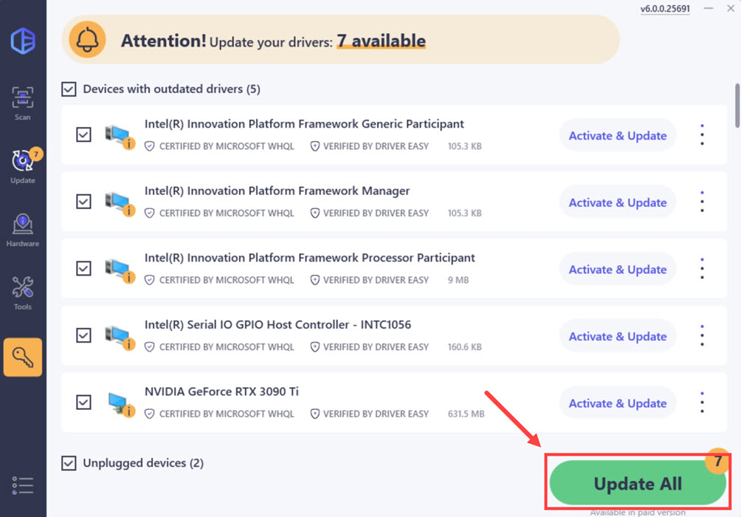Click Activate & Update for the Processor Participant driver

click(x=617, y=269)
